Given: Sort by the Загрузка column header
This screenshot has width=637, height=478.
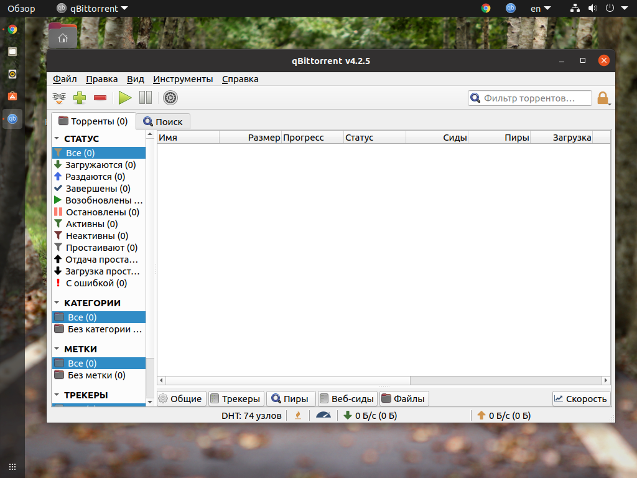Looking at the screenshot, I should click(561, 138).
